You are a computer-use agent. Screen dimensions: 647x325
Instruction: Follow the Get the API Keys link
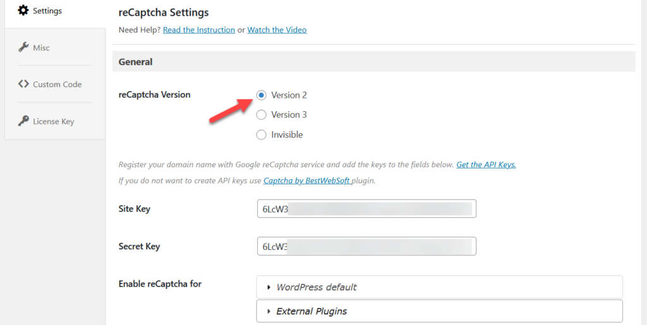click(x=486, y=165)
